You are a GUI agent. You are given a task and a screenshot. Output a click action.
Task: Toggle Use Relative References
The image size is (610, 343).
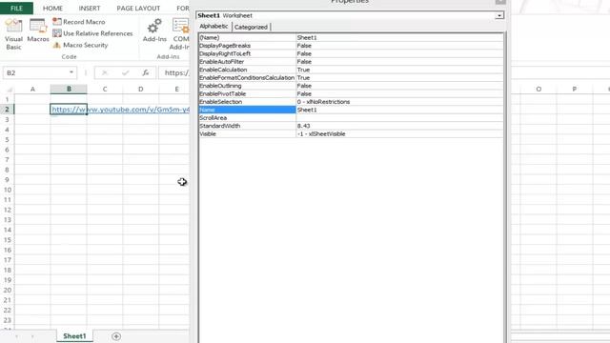click(92, 33)
